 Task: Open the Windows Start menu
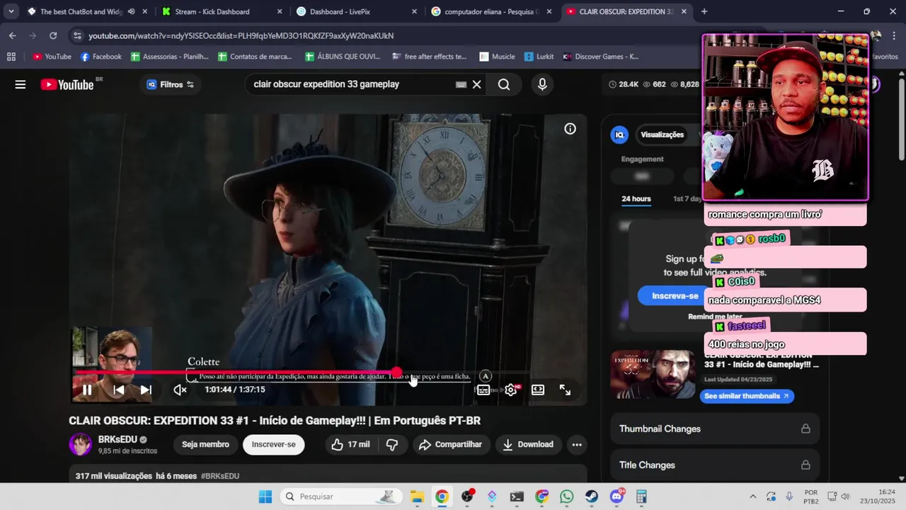265,497
